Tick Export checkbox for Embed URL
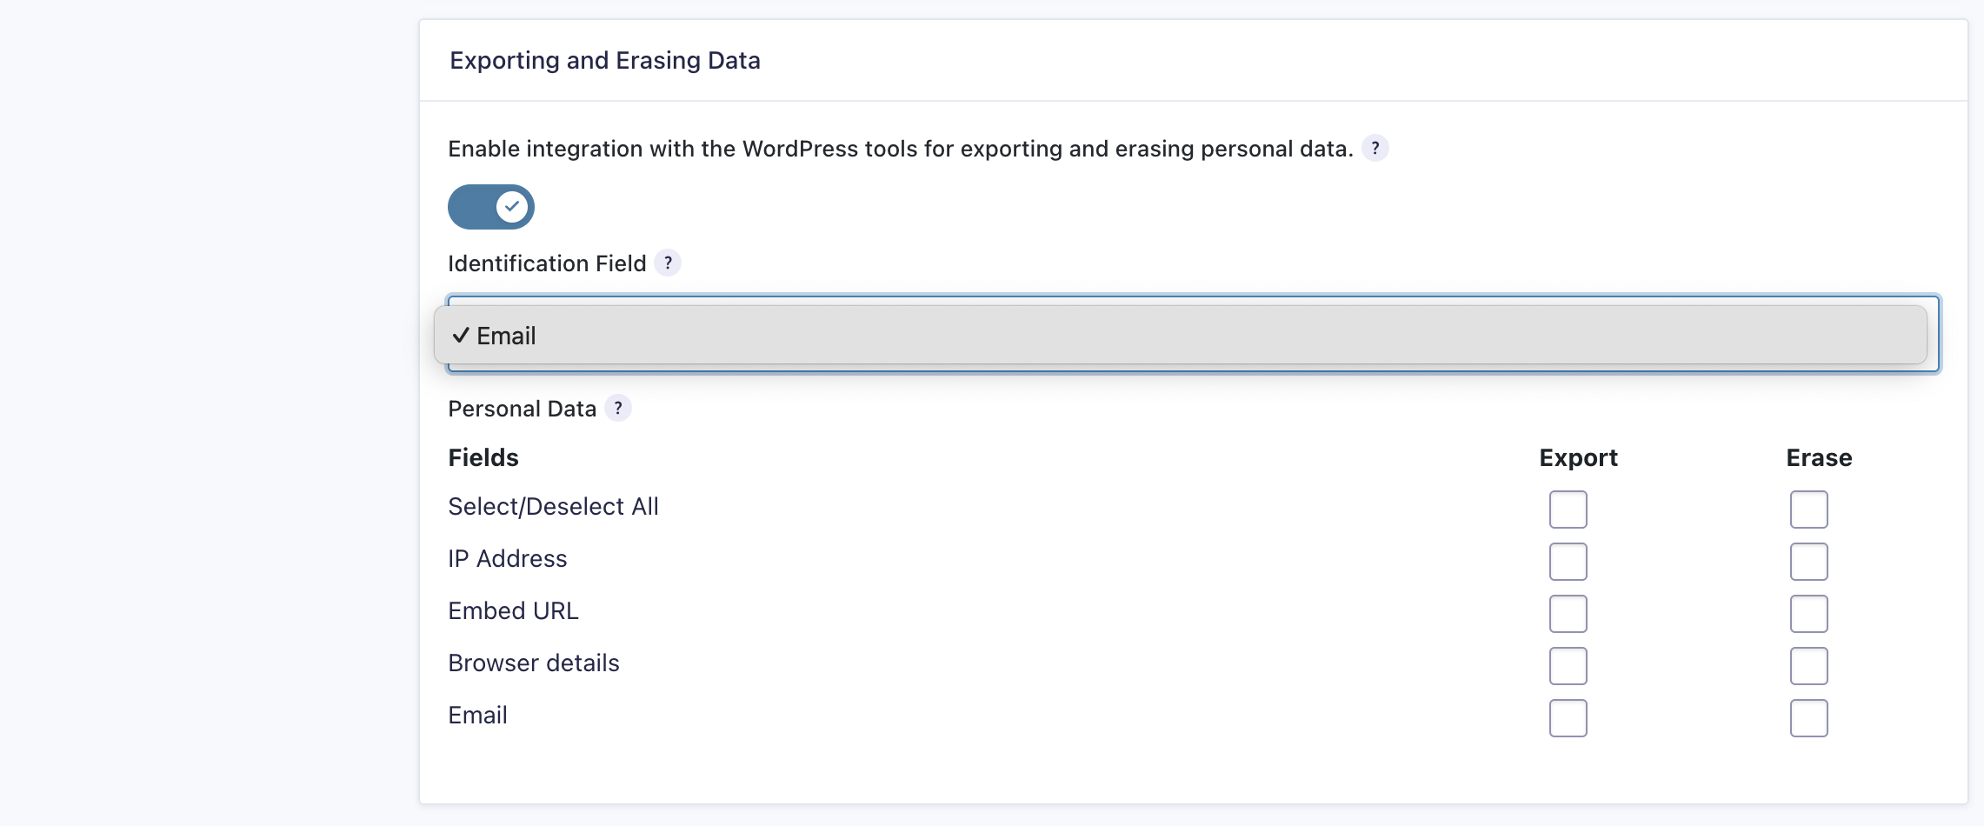The width and height of the screenshot is (1984, 826). (x=1568, y=614)
